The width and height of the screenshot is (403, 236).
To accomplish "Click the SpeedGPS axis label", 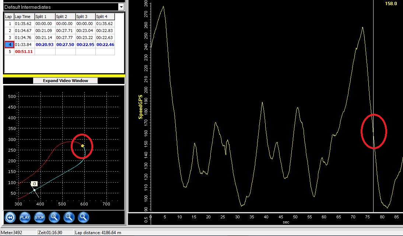I will point(140,107).
